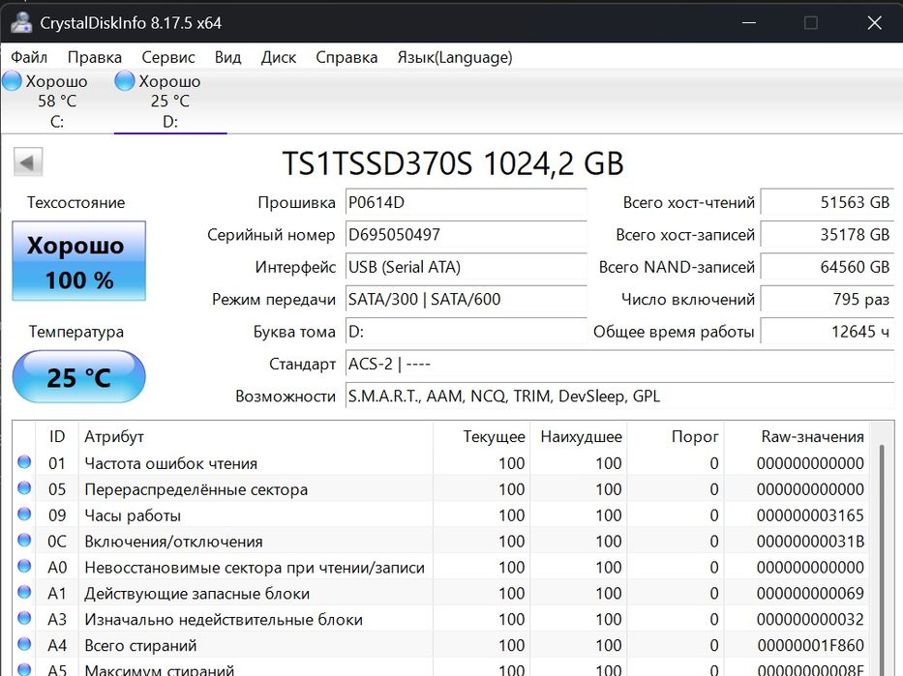Click the Raw-значения column header
The image size is (903, 676).
pos(797,436)
